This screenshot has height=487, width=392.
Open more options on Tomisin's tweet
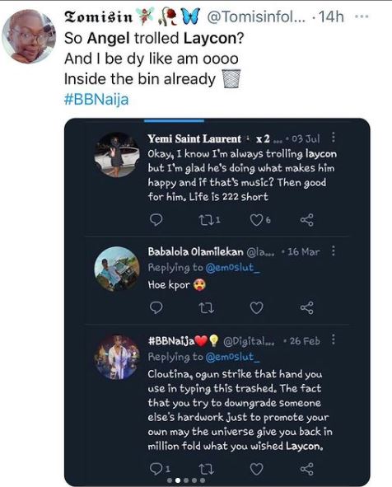pos(362,16)
